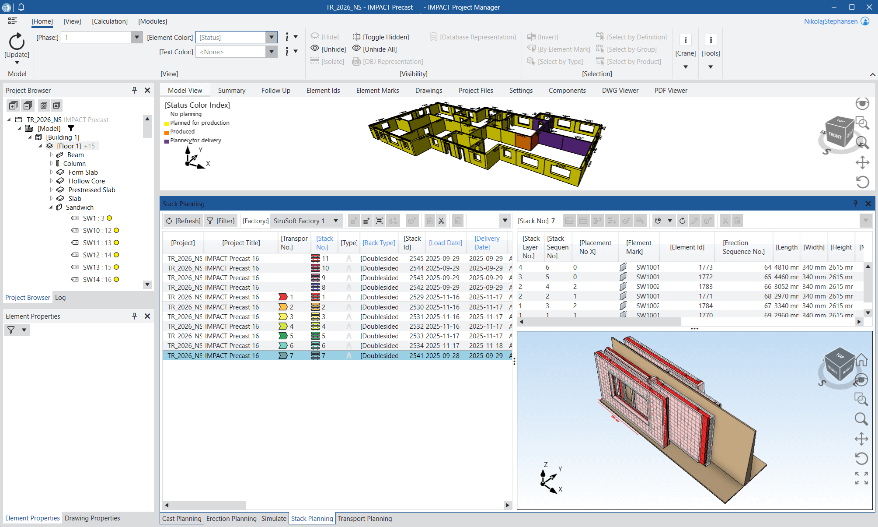Open the notification bell
This screenshot has width=878, height=527.
click(x=21, y=7)
